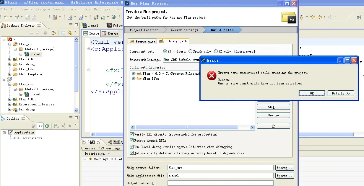Viewport: 364px width, 186px height.
Task: Expand s.mxml node in Package Explorer
Action: (x=21, y=54)
